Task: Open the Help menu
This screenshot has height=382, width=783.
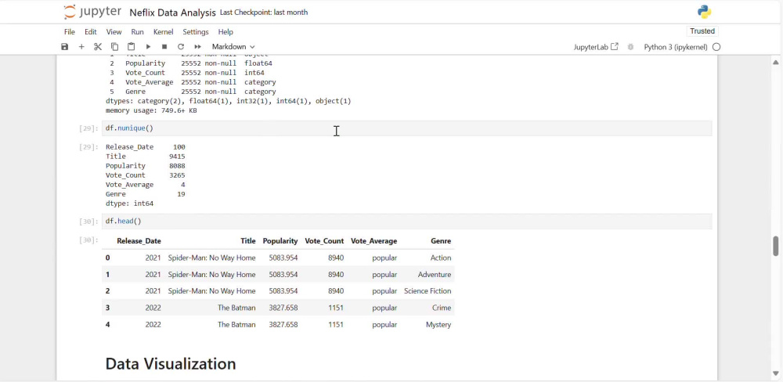Action: pyautogui.click(x=226, y=31)
